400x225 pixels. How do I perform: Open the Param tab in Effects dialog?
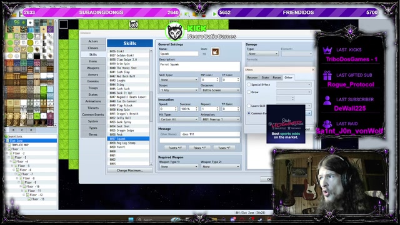coord(277,77)
